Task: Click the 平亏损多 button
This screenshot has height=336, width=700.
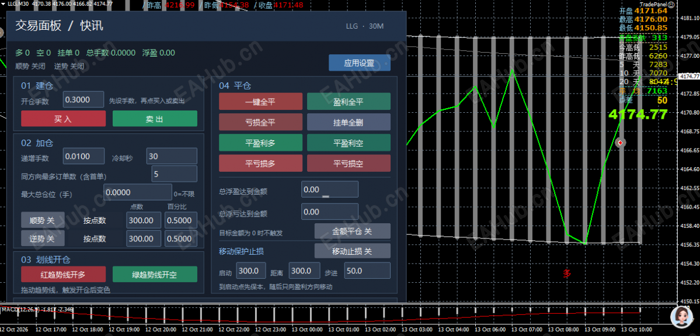Action: pos(260,163)
